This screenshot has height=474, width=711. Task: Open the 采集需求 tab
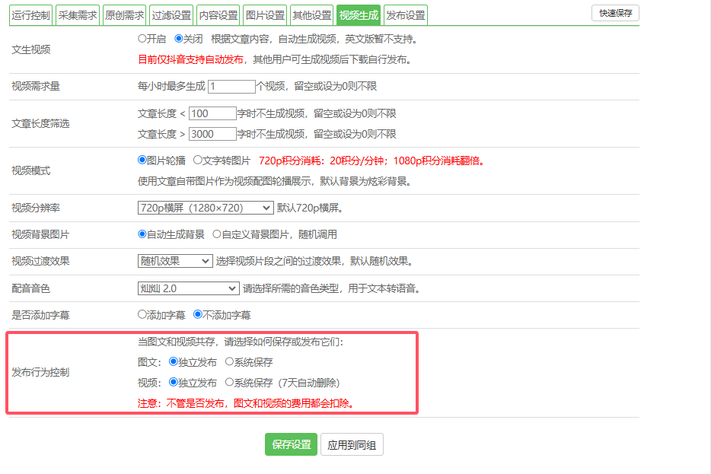pyautogui.click(x=79, y=15)
